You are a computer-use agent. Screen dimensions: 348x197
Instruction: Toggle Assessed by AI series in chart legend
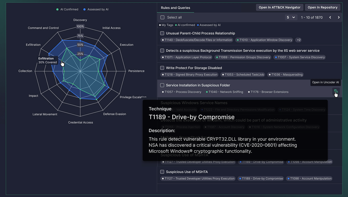[x=96, y=9]
